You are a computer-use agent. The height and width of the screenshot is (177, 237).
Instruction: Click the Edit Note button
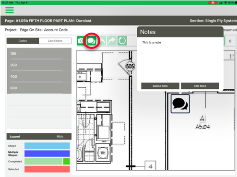point(200,86)
